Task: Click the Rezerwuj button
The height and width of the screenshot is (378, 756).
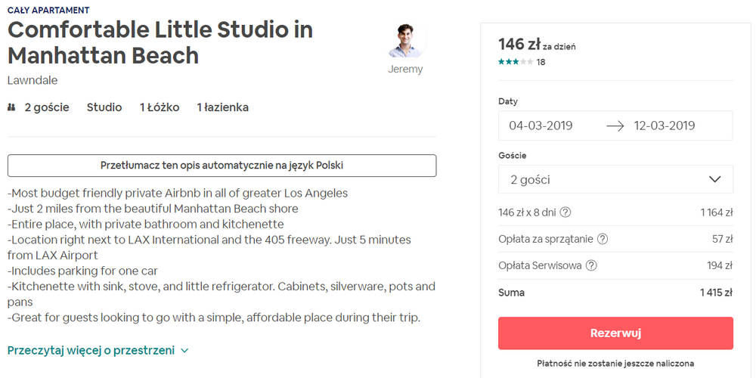Action: [x=615, y=333]
